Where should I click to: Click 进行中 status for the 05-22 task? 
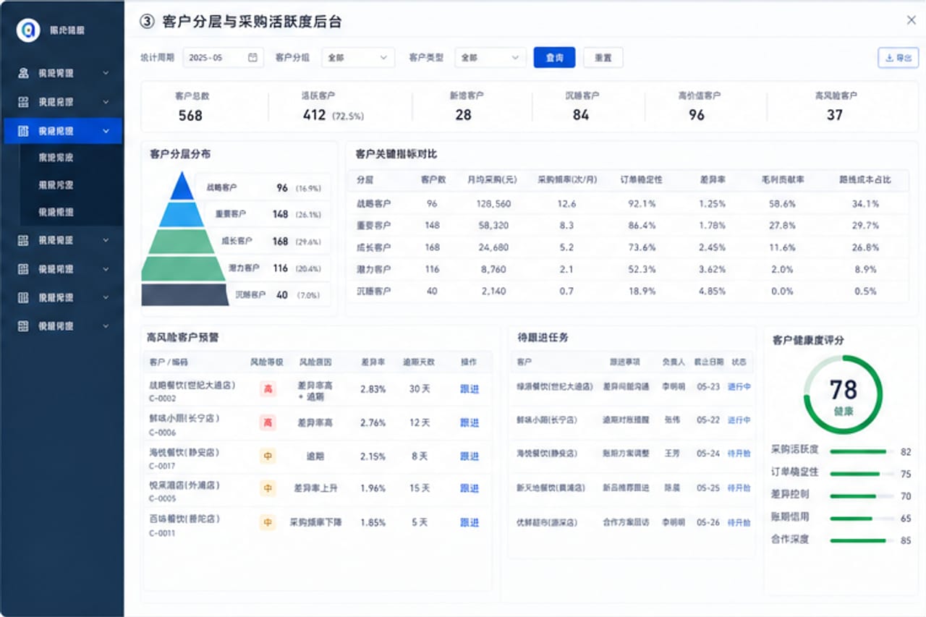(739, 420)
